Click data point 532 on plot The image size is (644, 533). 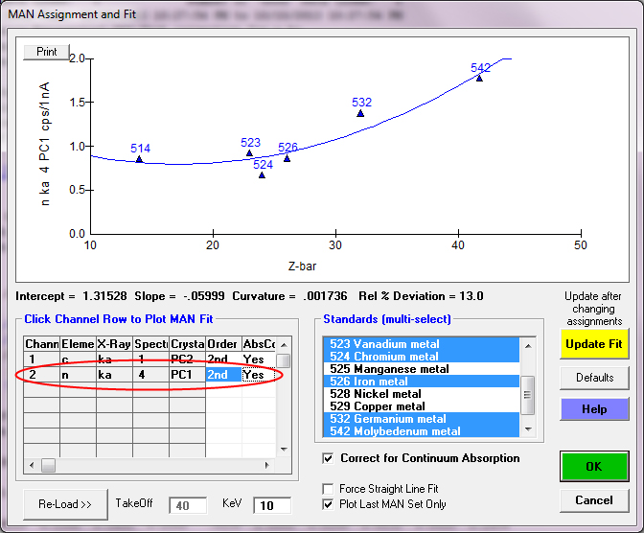coord(361,113)
